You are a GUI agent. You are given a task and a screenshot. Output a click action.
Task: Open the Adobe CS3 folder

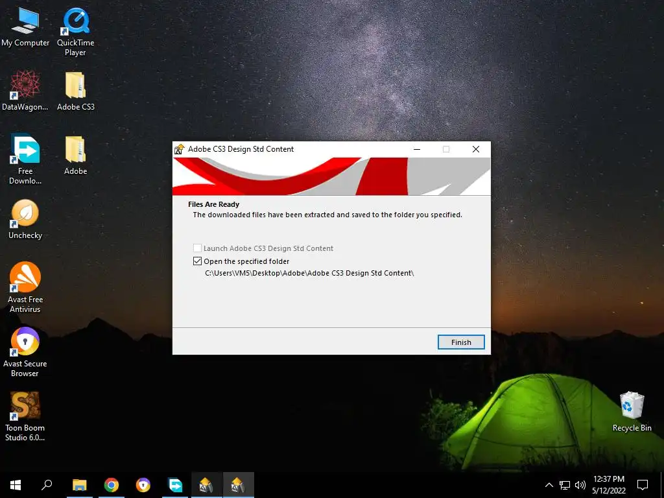click(75, 91)
